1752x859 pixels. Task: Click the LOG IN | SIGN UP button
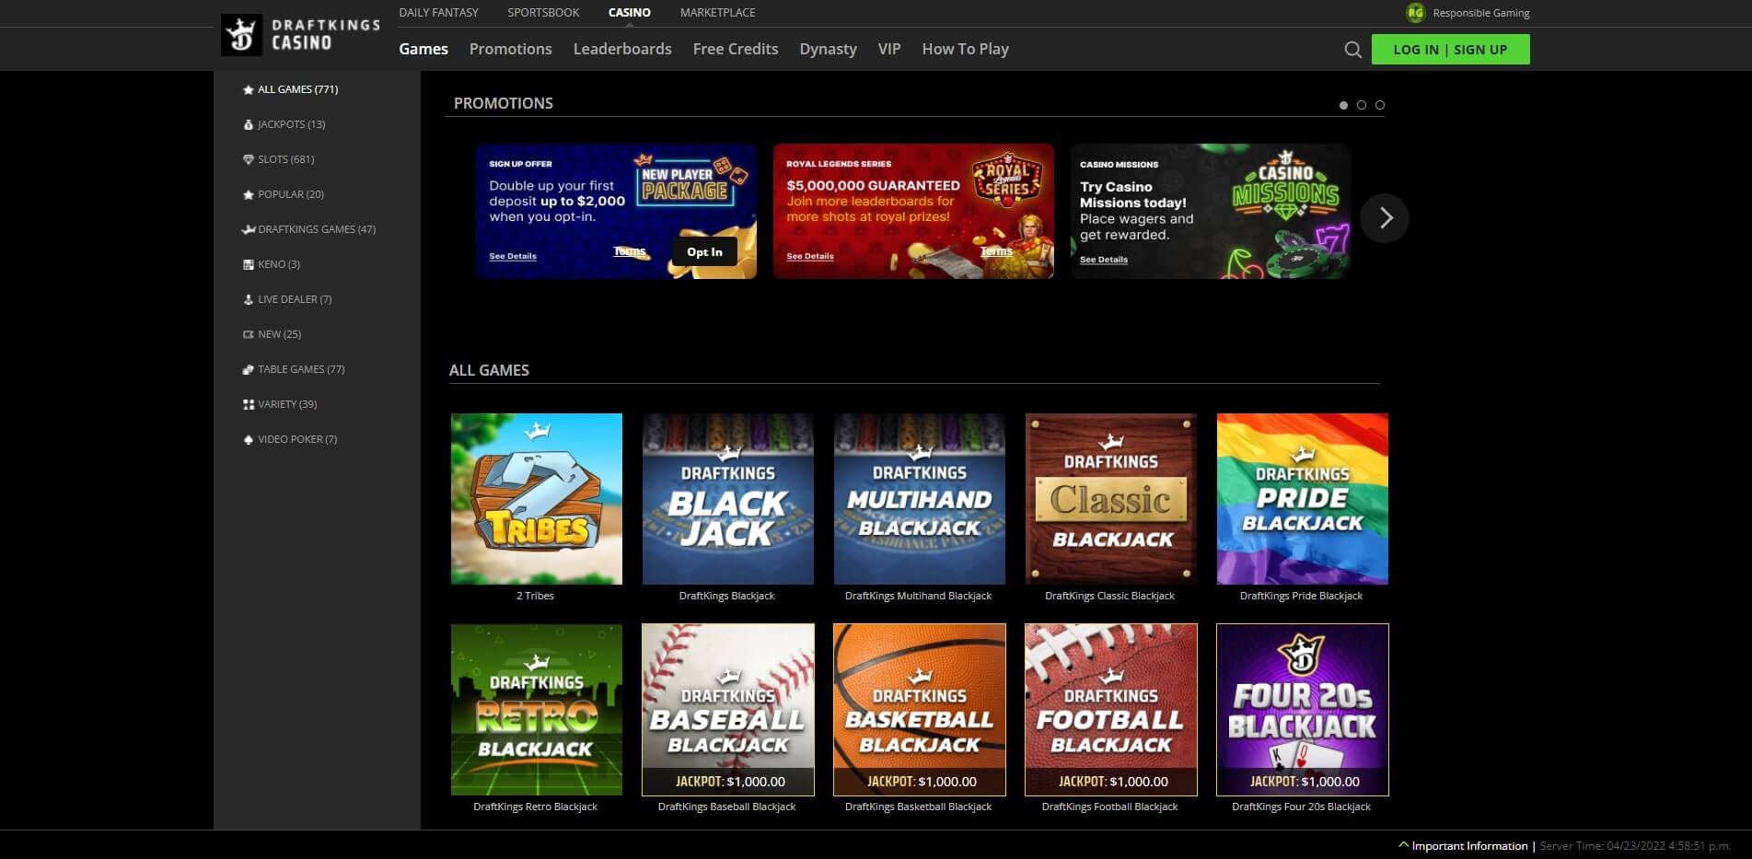(x=1451, y=49)
